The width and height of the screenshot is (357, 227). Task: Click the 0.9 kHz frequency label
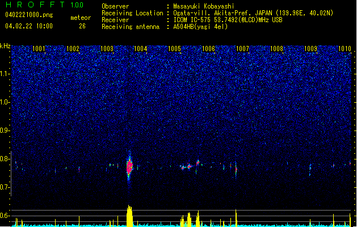[x=5, y=131]
